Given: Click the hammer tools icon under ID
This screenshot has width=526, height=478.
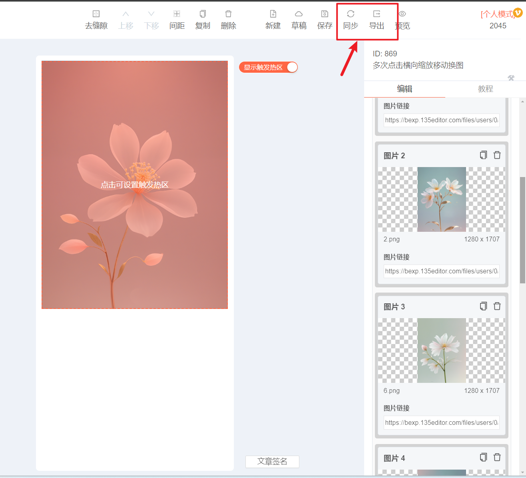Looking at the screenshot, I should pos(511,78).
